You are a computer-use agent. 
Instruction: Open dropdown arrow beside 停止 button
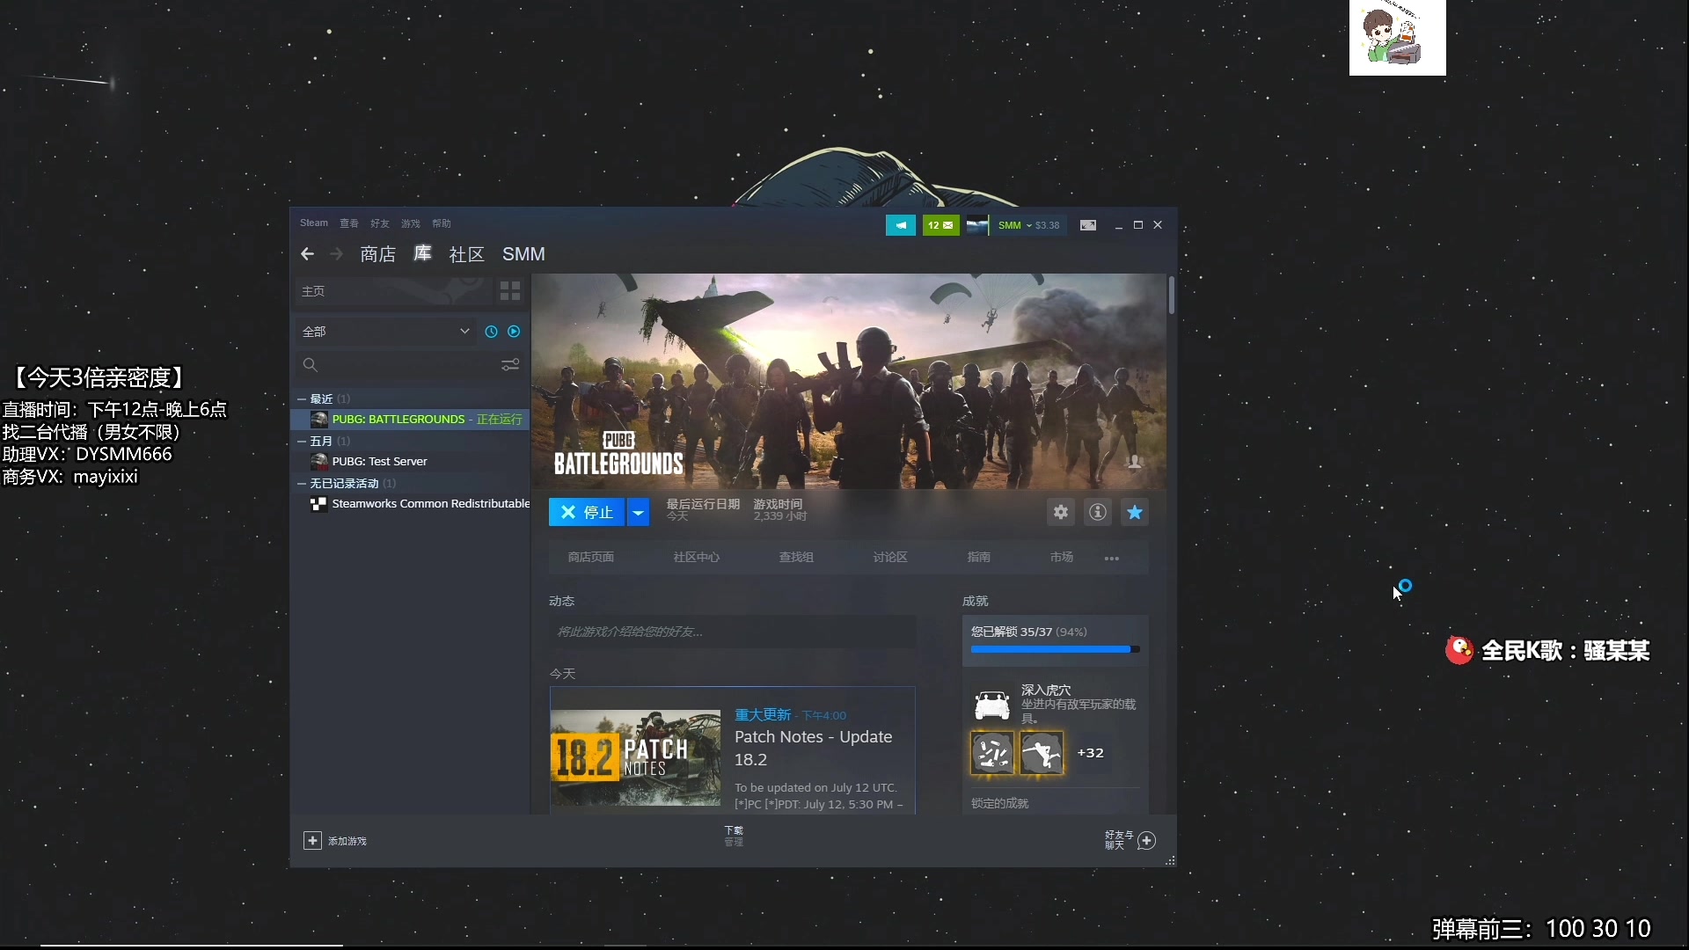(x=639, y=512)
